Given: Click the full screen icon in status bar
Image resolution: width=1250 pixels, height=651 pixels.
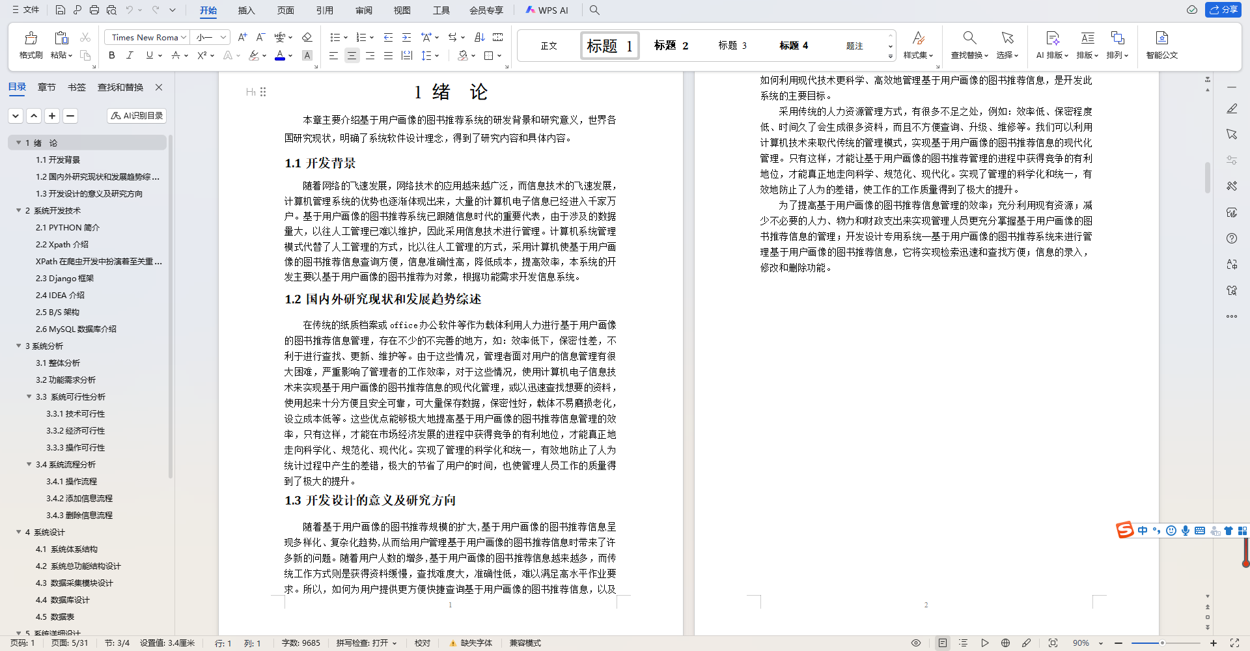Looking at the screenshot, I should tap(1234, 643).
